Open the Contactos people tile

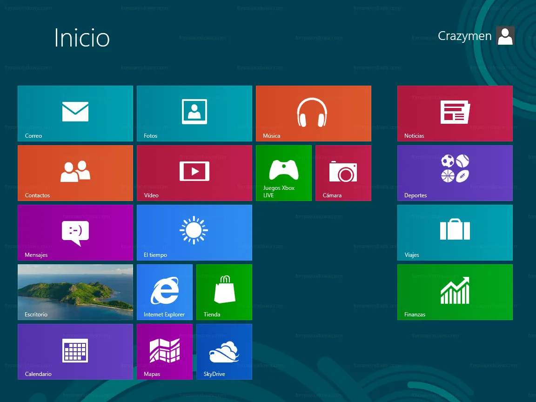[75, 173]
